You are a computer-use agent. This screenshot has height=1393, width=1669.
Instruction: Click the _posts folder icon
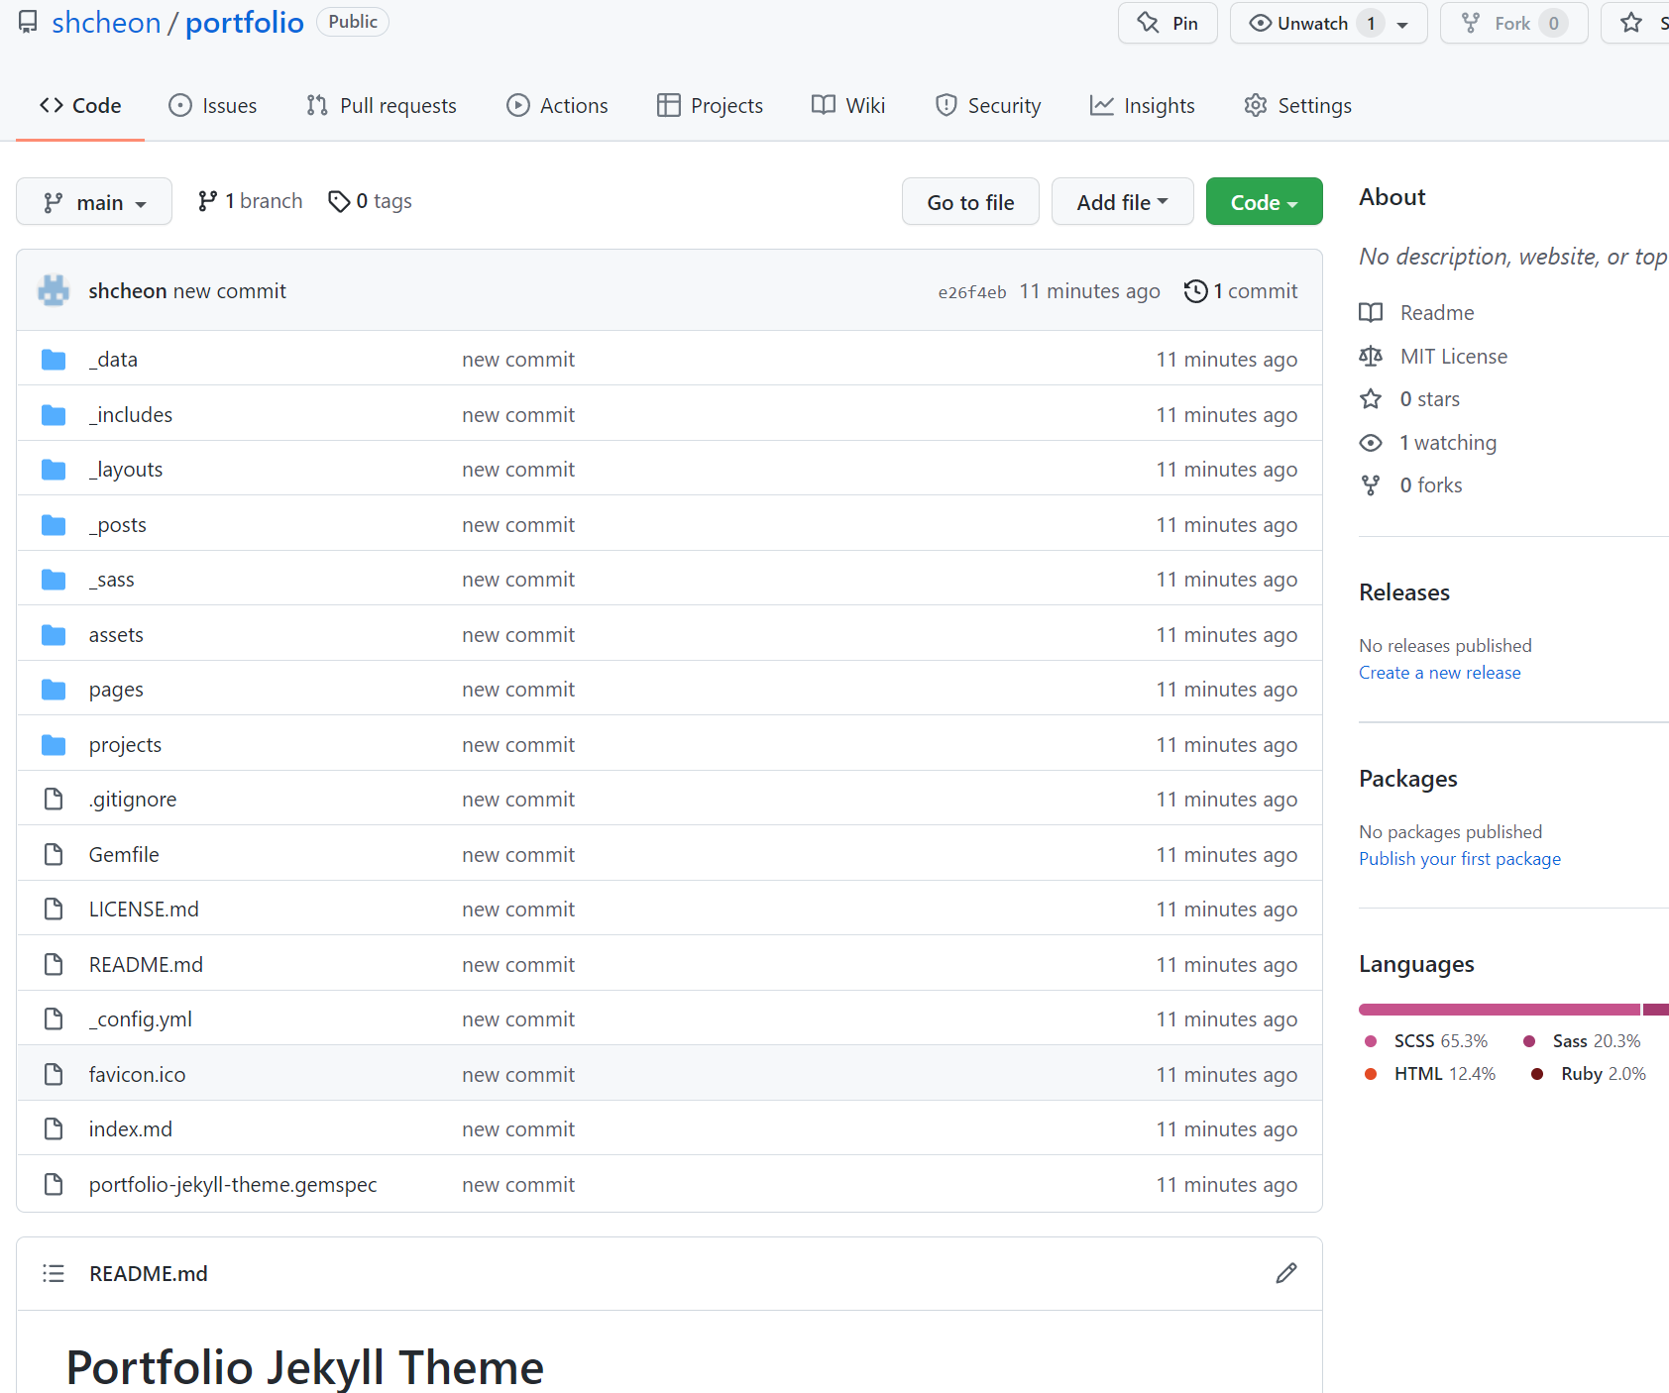54,525
